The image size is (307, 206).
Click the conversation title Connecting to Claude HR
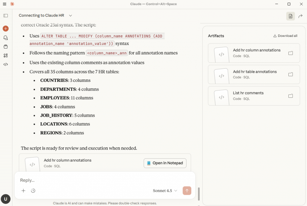coord(41,16)
